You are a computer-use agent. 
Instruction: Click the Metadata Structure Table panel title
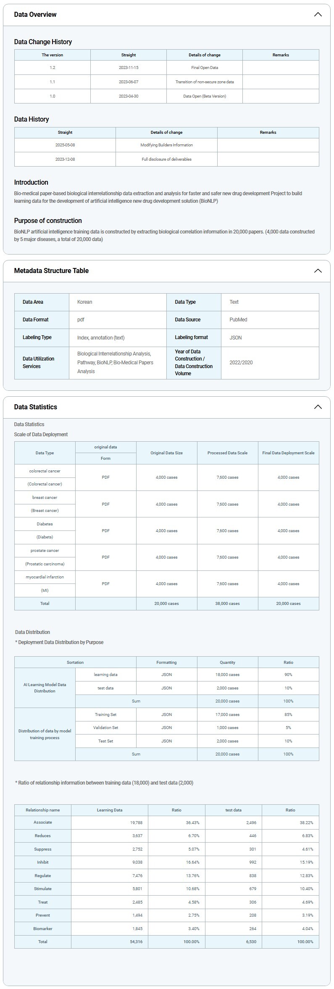pyautogui.click(x=51, y=270)
